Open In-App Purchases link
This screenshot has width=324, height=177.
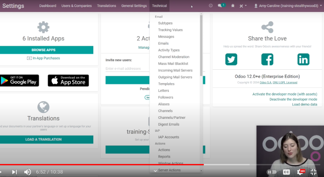(43, 58)
